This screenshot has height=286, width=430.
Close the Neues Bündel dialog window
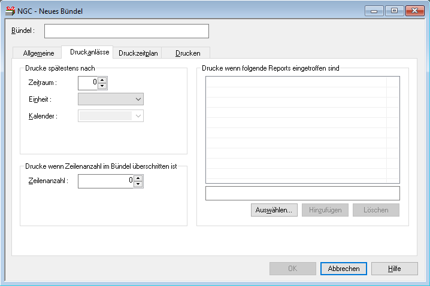pyautogui.click(x=413, y=11)
